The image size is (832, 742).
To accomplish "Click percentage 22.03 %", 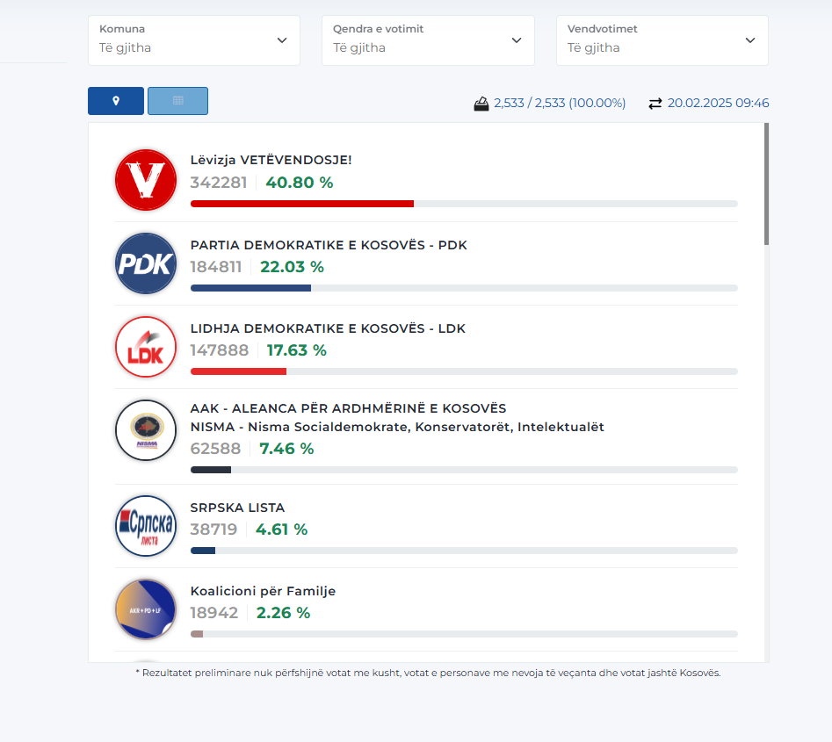I will click(292, 267).
